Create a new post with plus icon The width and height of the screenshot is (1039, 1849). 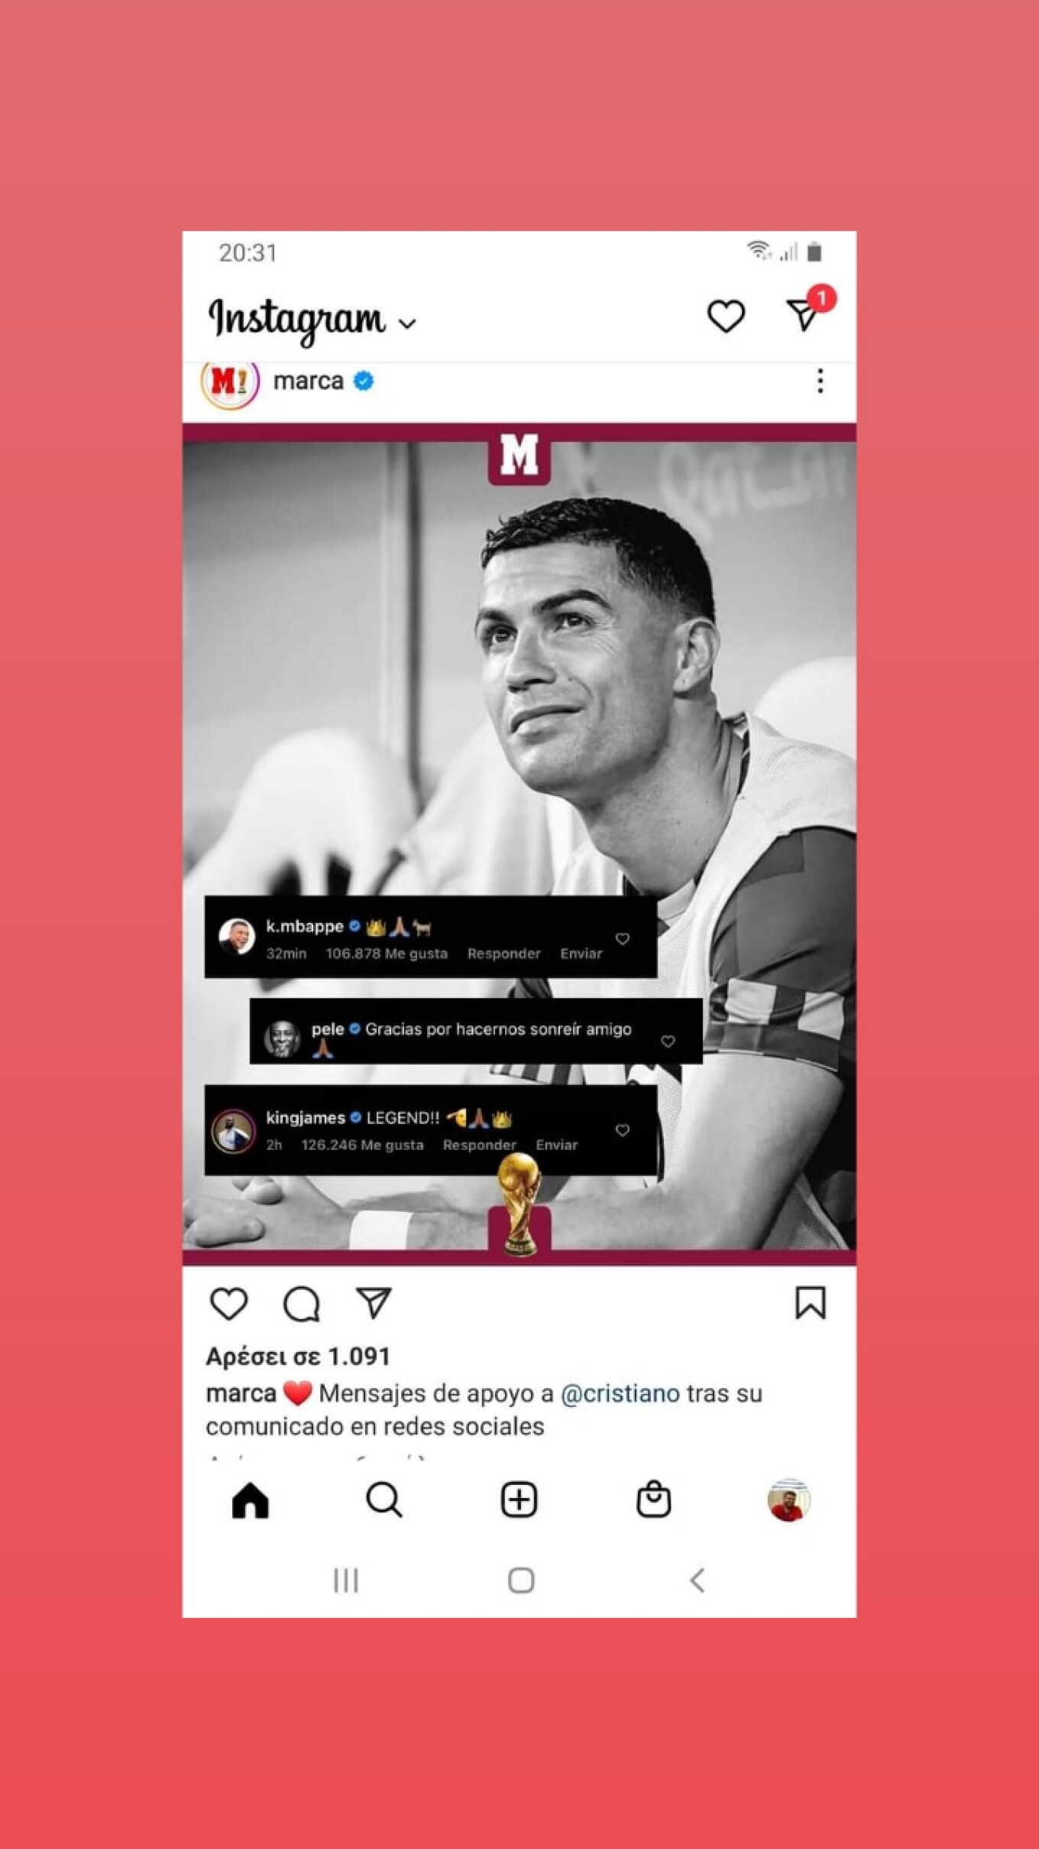pos(519,1500)
